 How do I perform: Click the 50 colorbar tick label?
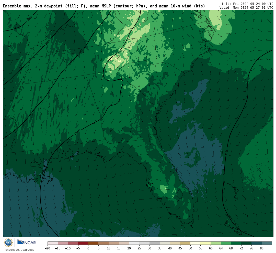[x=190, y=248]
